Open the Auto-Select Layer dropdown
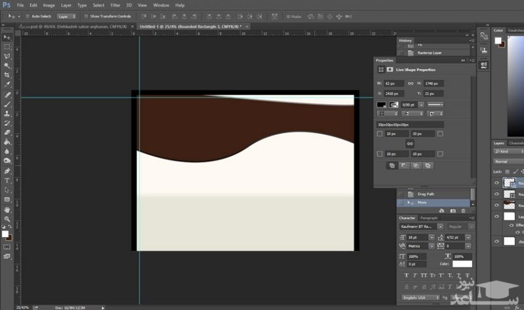The image size is (524, 310). (x=66, y=16)
